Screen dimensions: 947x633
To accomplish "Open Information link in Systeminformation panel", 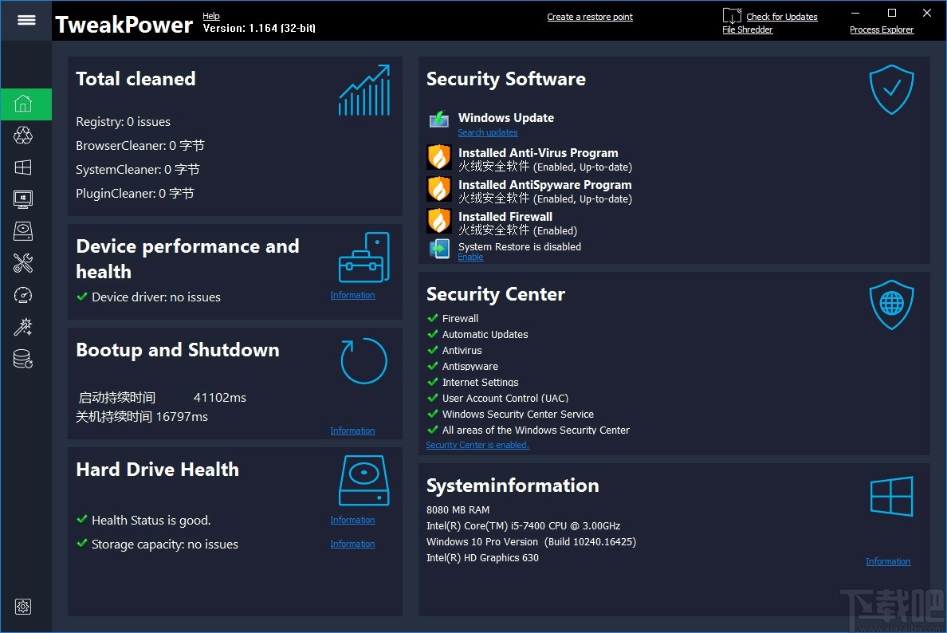I will [x=888, y=562].
